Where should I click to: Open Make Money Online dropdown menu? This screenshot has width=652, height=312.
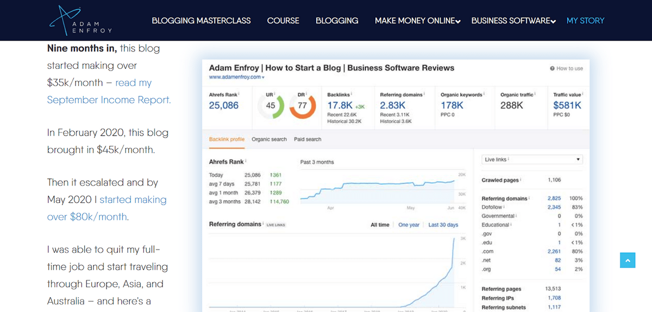click(417, 21)
